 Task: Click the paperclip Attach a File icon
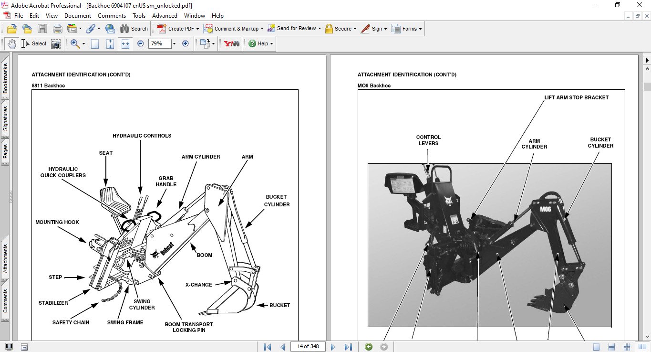(90, 29)
